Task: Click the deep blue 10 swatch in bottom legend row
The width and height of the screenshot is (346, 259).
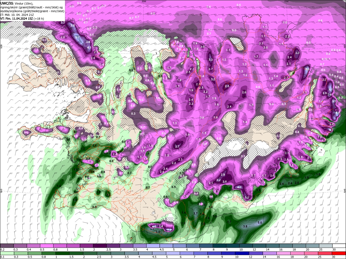Action: coord(242,253)
